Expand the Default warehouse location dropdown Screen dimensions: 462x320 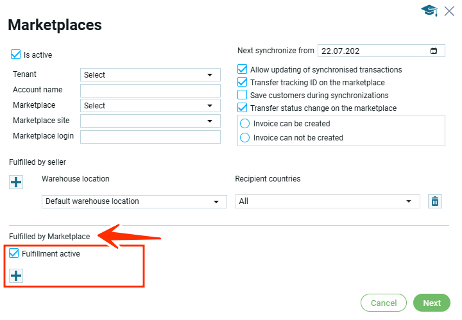[135, 201]
